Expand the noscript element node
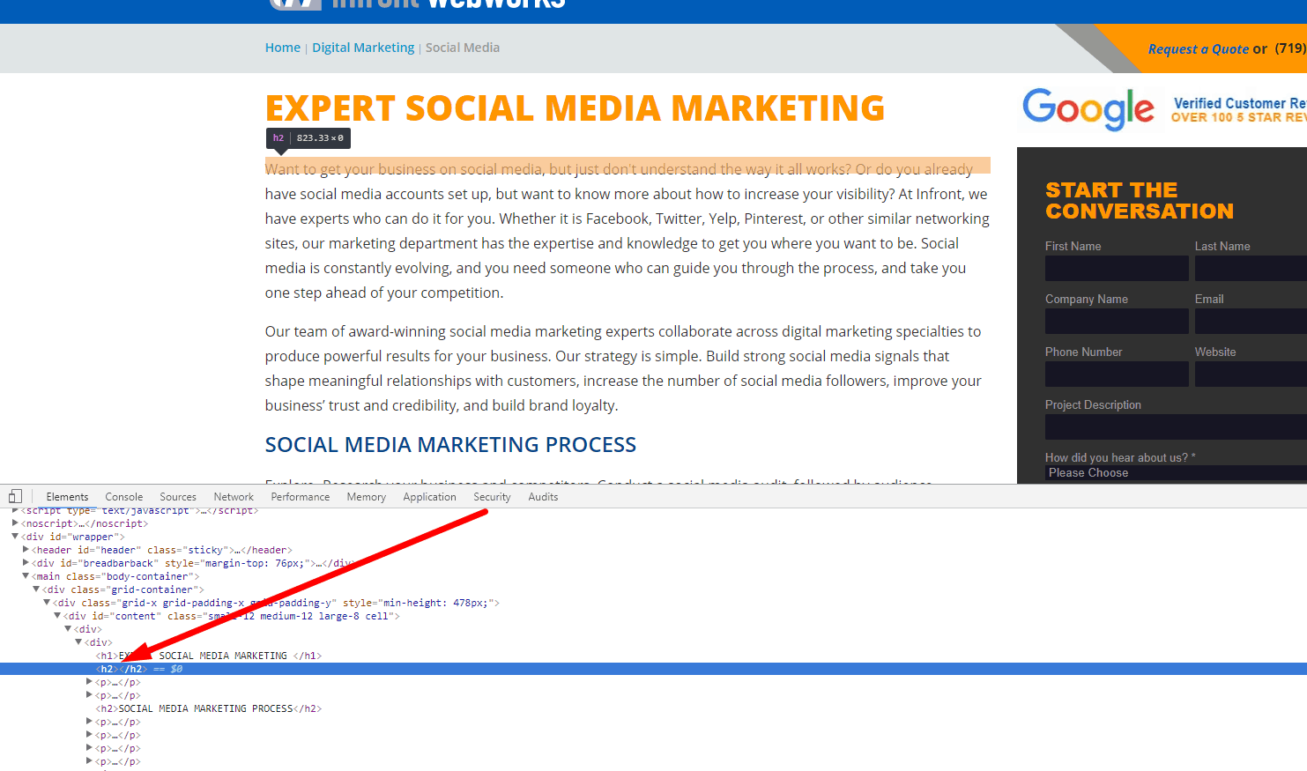The height and width of the screenshot is (771, 1307). click(15, 523)
